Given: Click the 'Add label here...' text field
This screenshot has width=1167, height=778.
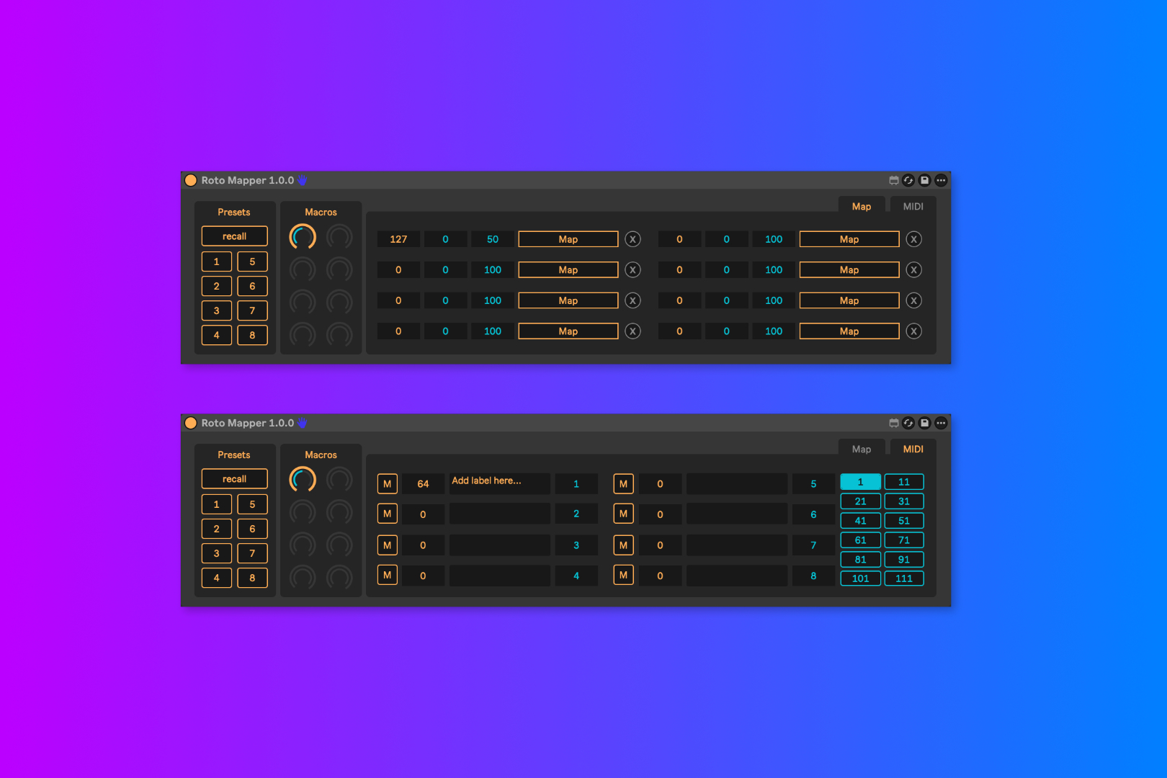Looking at the screenshot, I should (x=499, y=482).
